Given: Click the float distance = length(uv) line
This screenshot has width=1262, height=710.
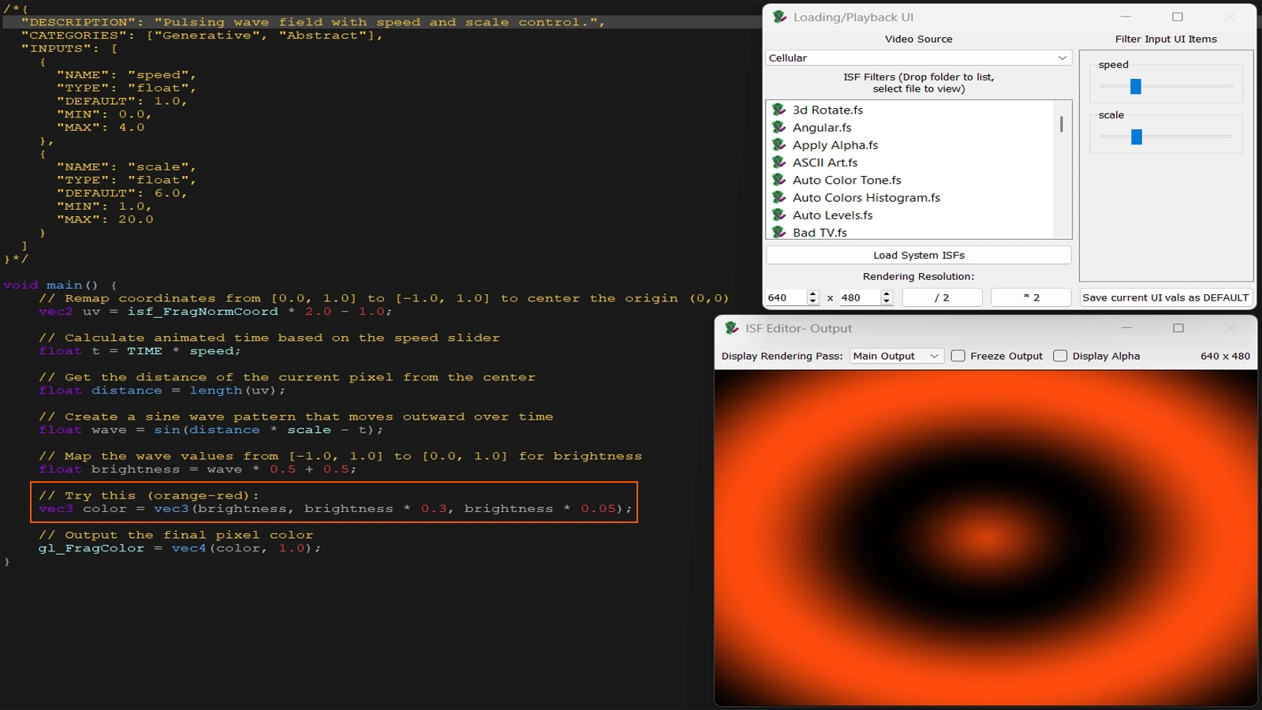Looking at the screenshot, I should coord(162,390).
